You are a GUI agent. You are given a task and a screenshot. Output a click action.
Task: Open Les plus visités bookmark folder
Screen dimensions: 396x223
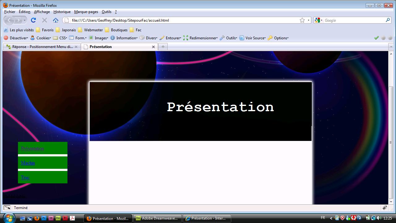point(19,30)
